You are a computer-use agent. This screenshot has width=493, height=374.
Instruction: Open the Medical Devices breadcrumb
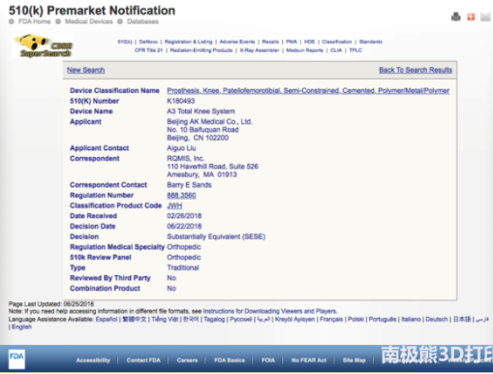[x=89, y=21]
